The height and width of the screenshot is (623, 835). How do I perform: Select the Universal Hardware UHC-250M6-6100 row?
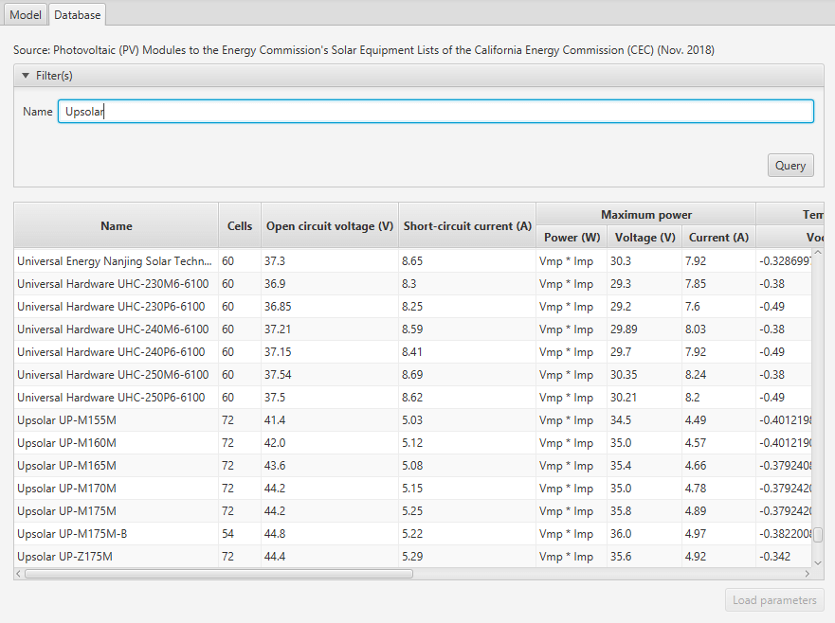(412, 375)
